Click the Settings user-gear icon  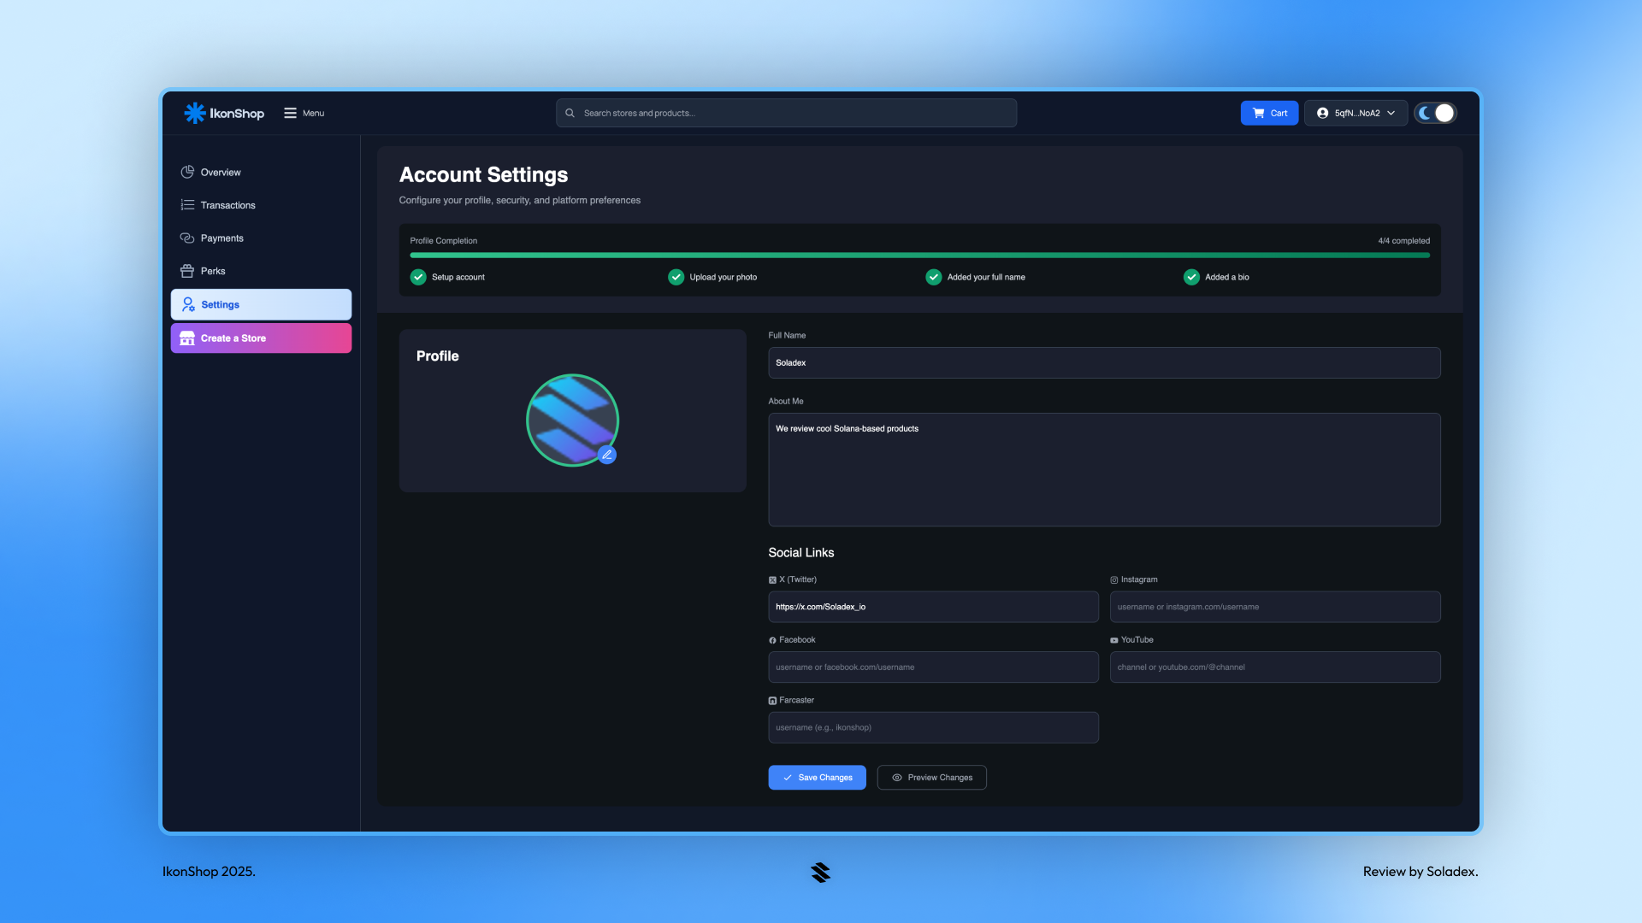coord(188,304)
